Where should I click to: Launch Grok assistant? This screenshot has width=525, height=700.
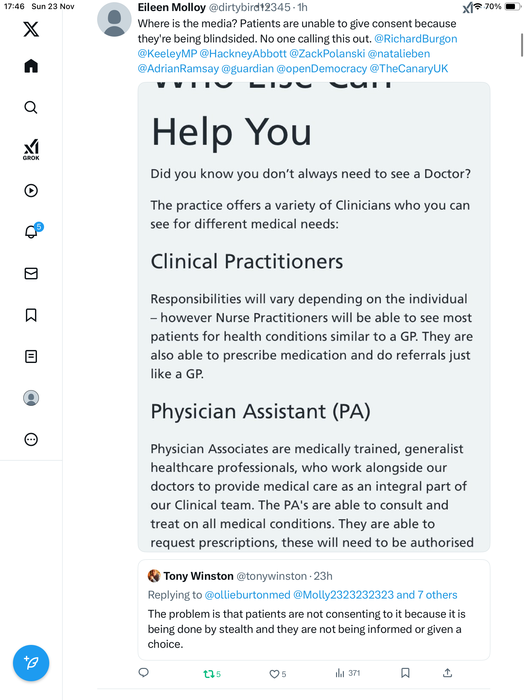(31, 150)
